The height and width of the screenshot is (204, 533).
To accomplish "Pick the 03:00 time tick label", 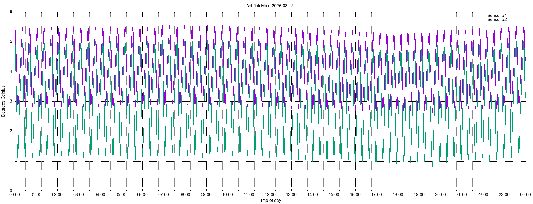I will [x=79, y=195].
